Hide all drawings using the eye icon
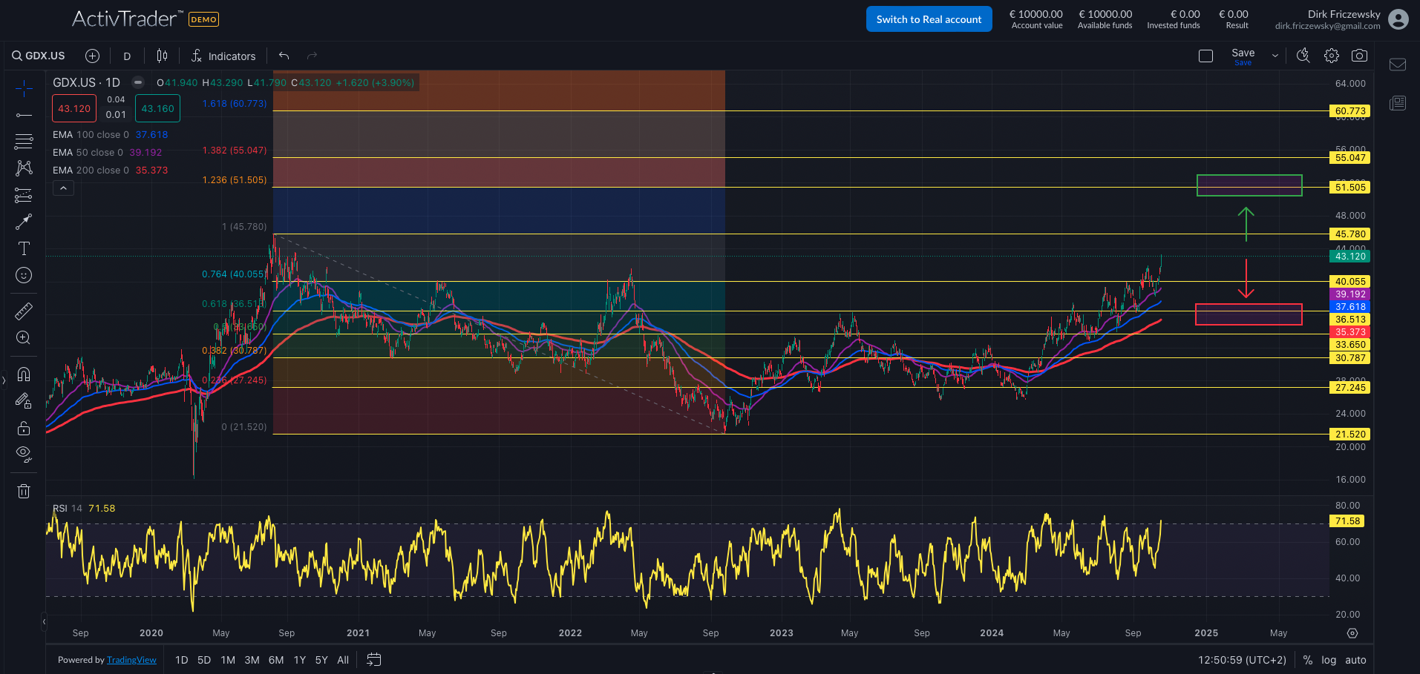 24,453
